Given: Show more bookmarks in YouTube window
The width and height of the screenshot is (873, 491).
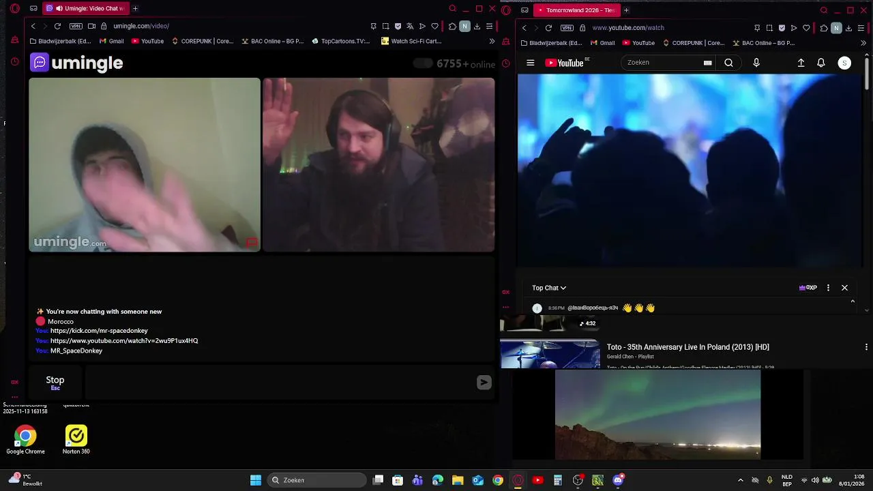Looking at the screenshot, I should 863,43.
